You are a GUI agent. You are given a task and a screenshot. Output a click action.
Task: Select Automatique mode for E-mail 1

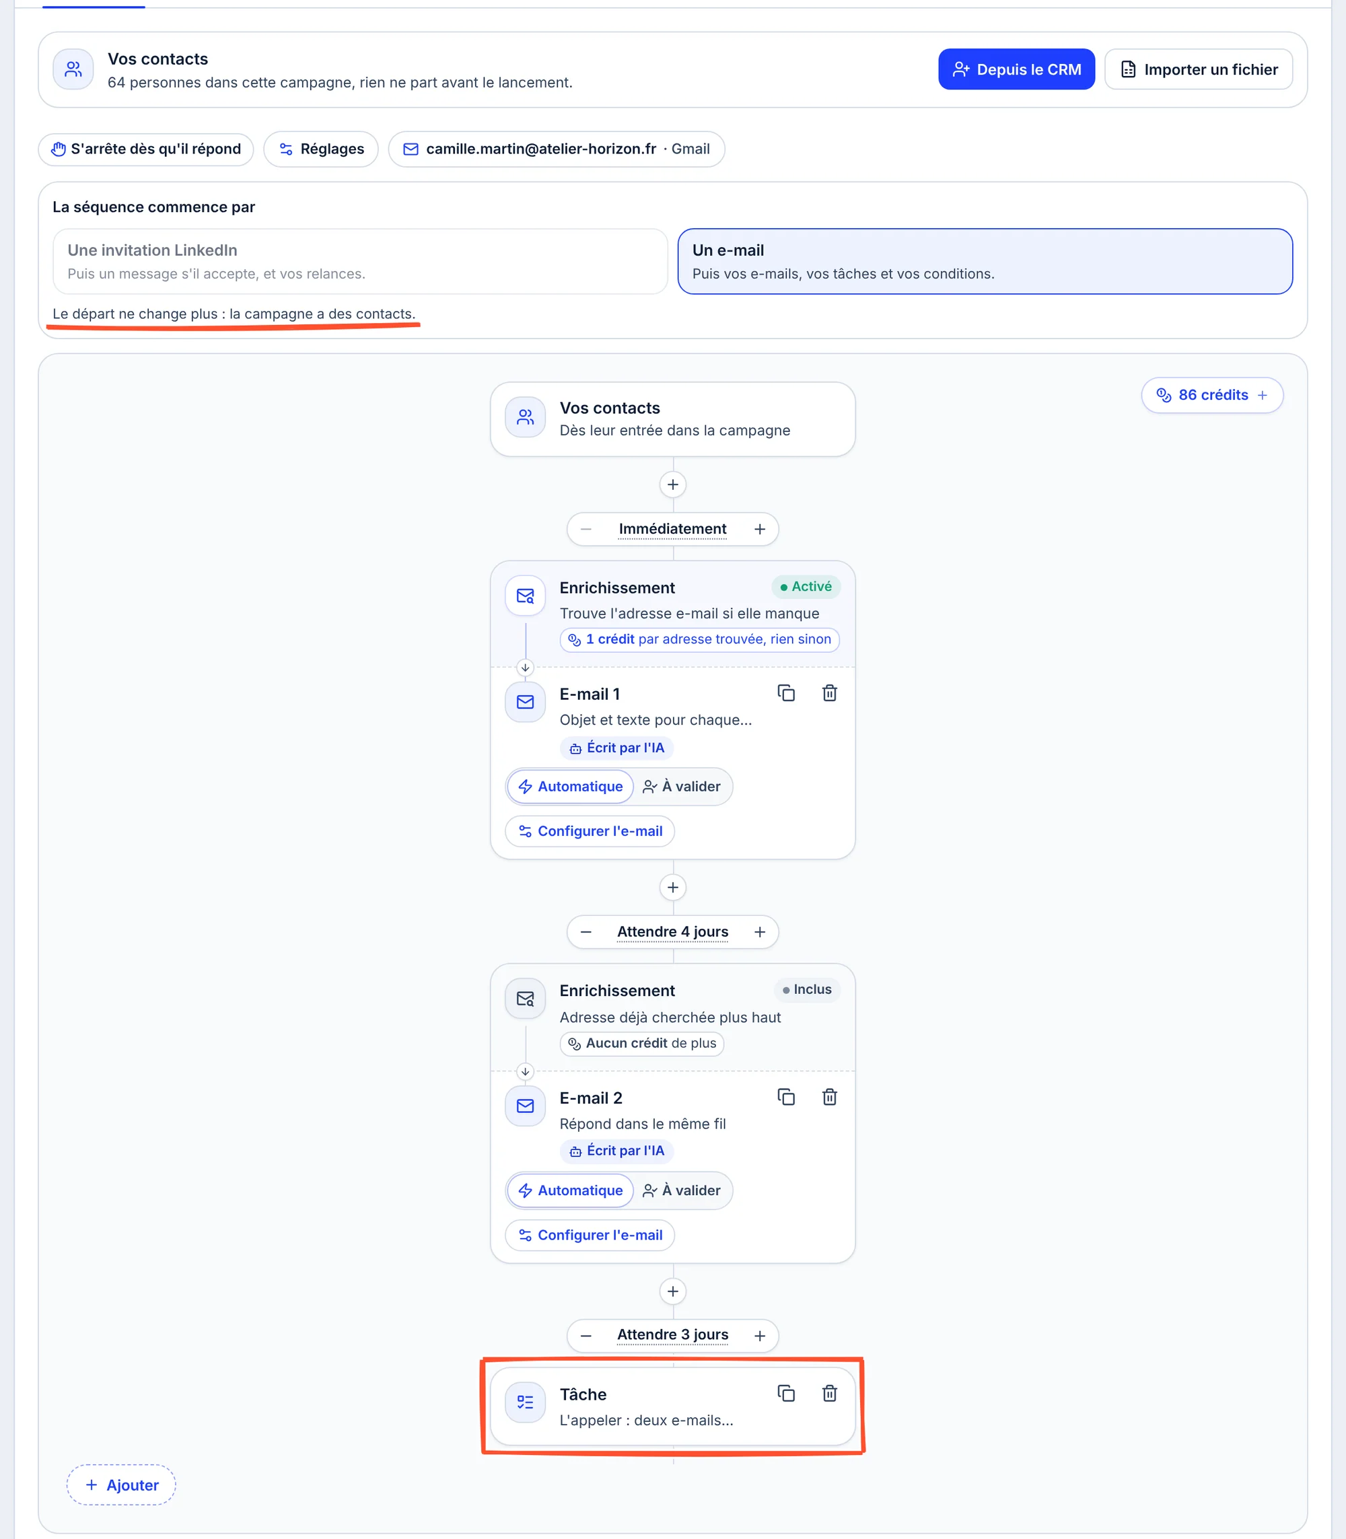pos(570,787)
